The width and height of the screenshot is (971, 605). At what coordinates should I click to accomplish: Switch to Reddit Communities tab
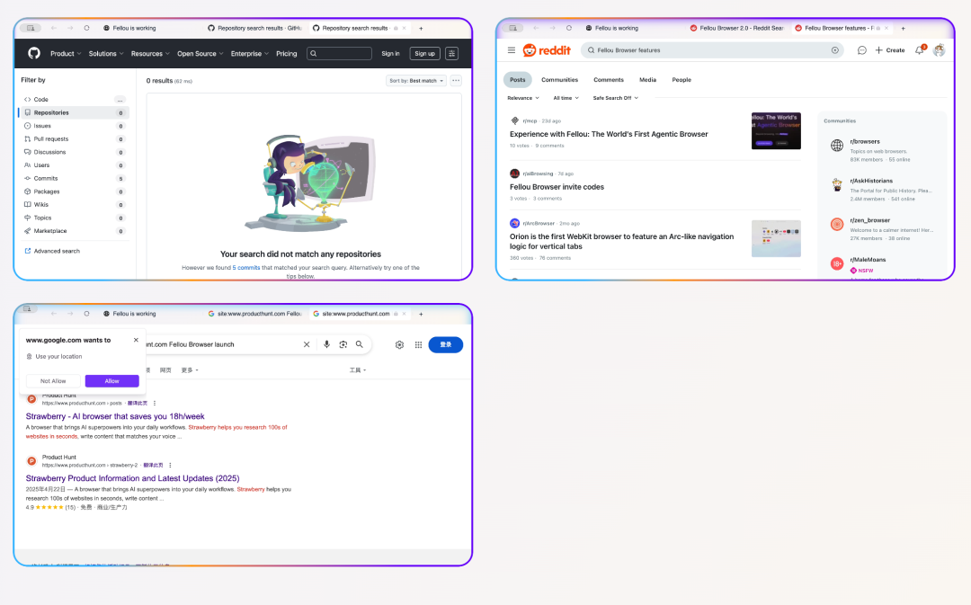click(559, 80)
